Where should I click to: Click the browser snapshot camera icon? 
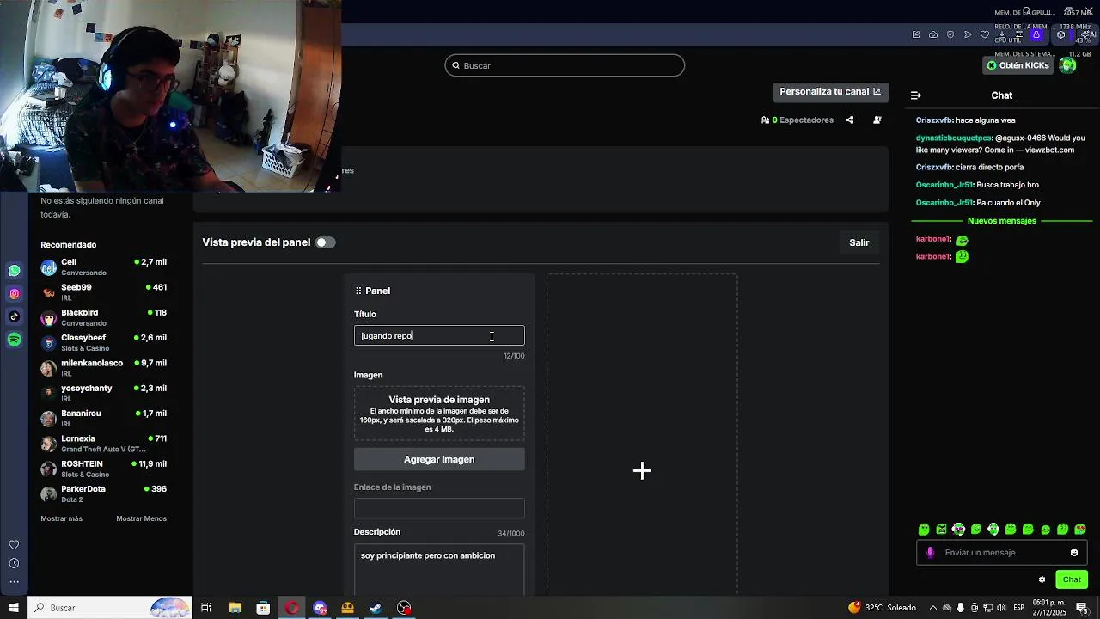point(933,35)
